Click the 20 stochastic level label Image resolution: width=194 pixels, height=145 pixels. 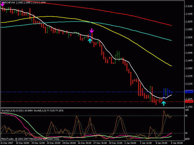click(x=186, y=133)
